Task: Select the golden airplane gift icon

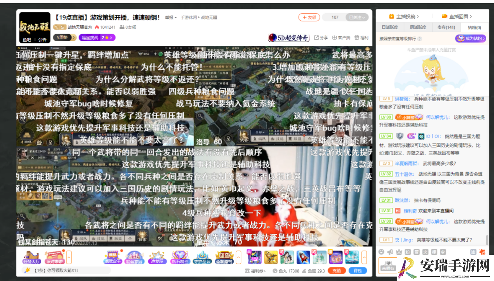Action: coord(271,257)
